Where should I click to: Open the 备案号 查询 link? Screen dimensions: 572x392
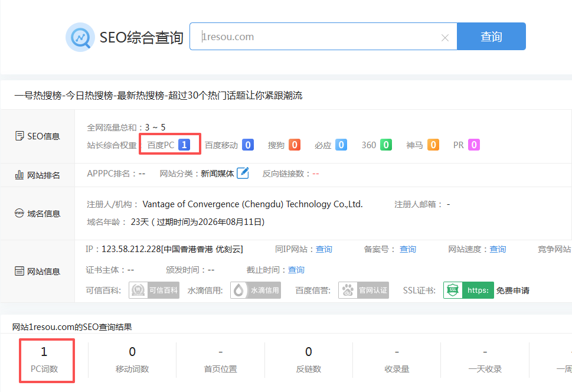pyautogui.click(x=407, y=249)
